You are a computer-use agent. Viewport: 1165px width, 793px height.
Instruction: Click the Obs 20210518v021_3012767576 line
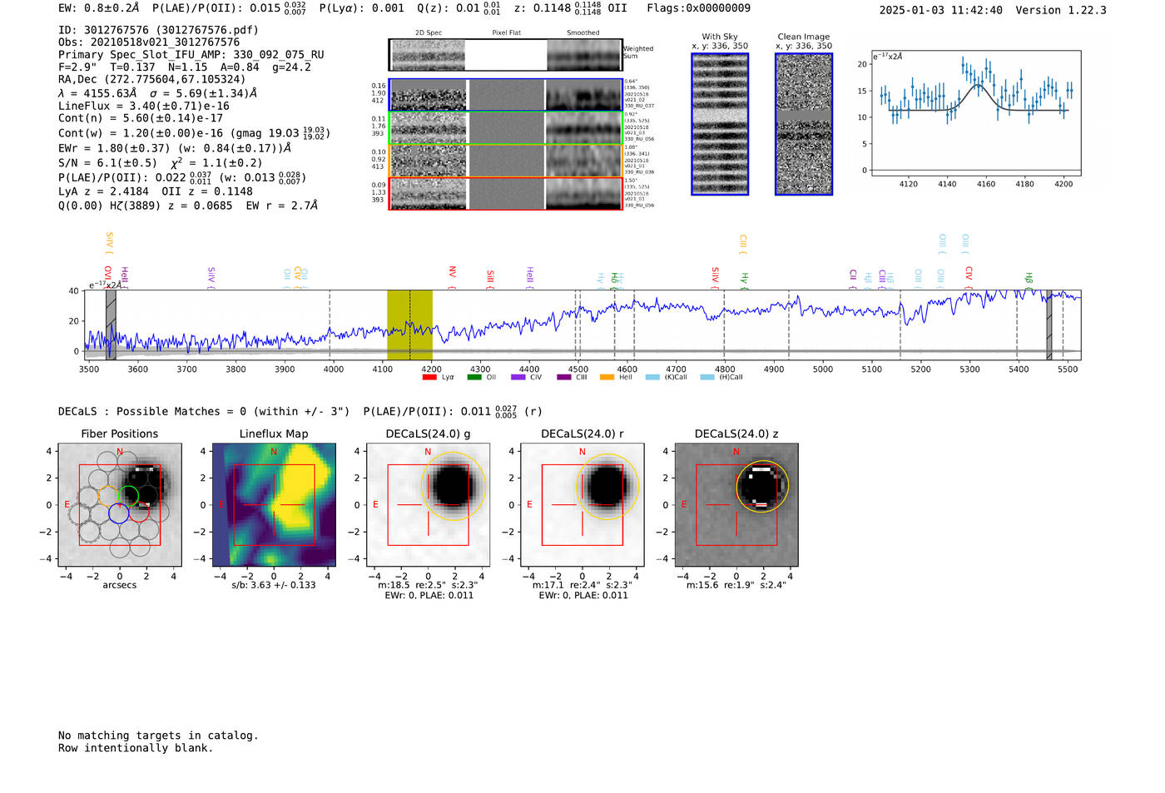coord(149,42)
